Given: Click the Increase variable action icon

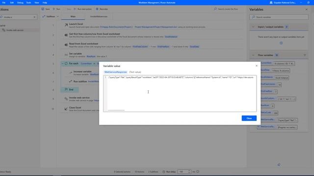Looking at the screenshot, I should coord(71,73).
